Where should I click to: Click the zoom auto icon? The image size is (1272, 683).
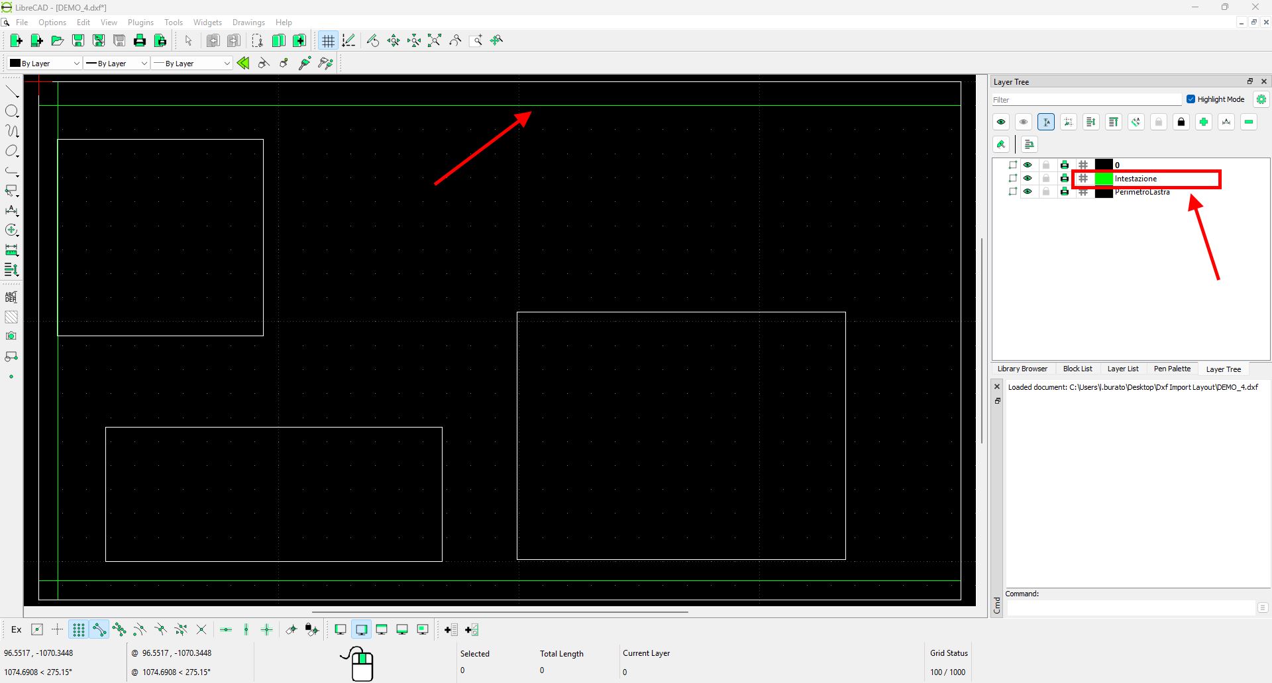435,41
